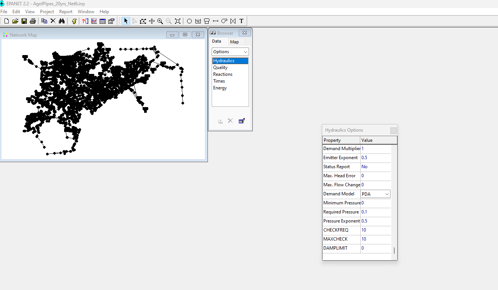Print using the printer toolbar icon

click(32, 21)
